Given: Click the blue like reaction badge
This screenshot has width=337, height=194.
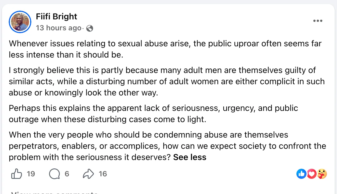Looking at the screenshot, I should pos(301,174).
